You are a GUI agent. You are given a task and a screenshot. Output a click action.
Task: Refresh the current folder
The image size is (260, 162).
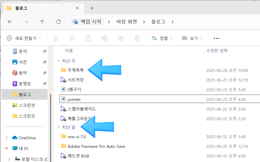coord(58,22)
